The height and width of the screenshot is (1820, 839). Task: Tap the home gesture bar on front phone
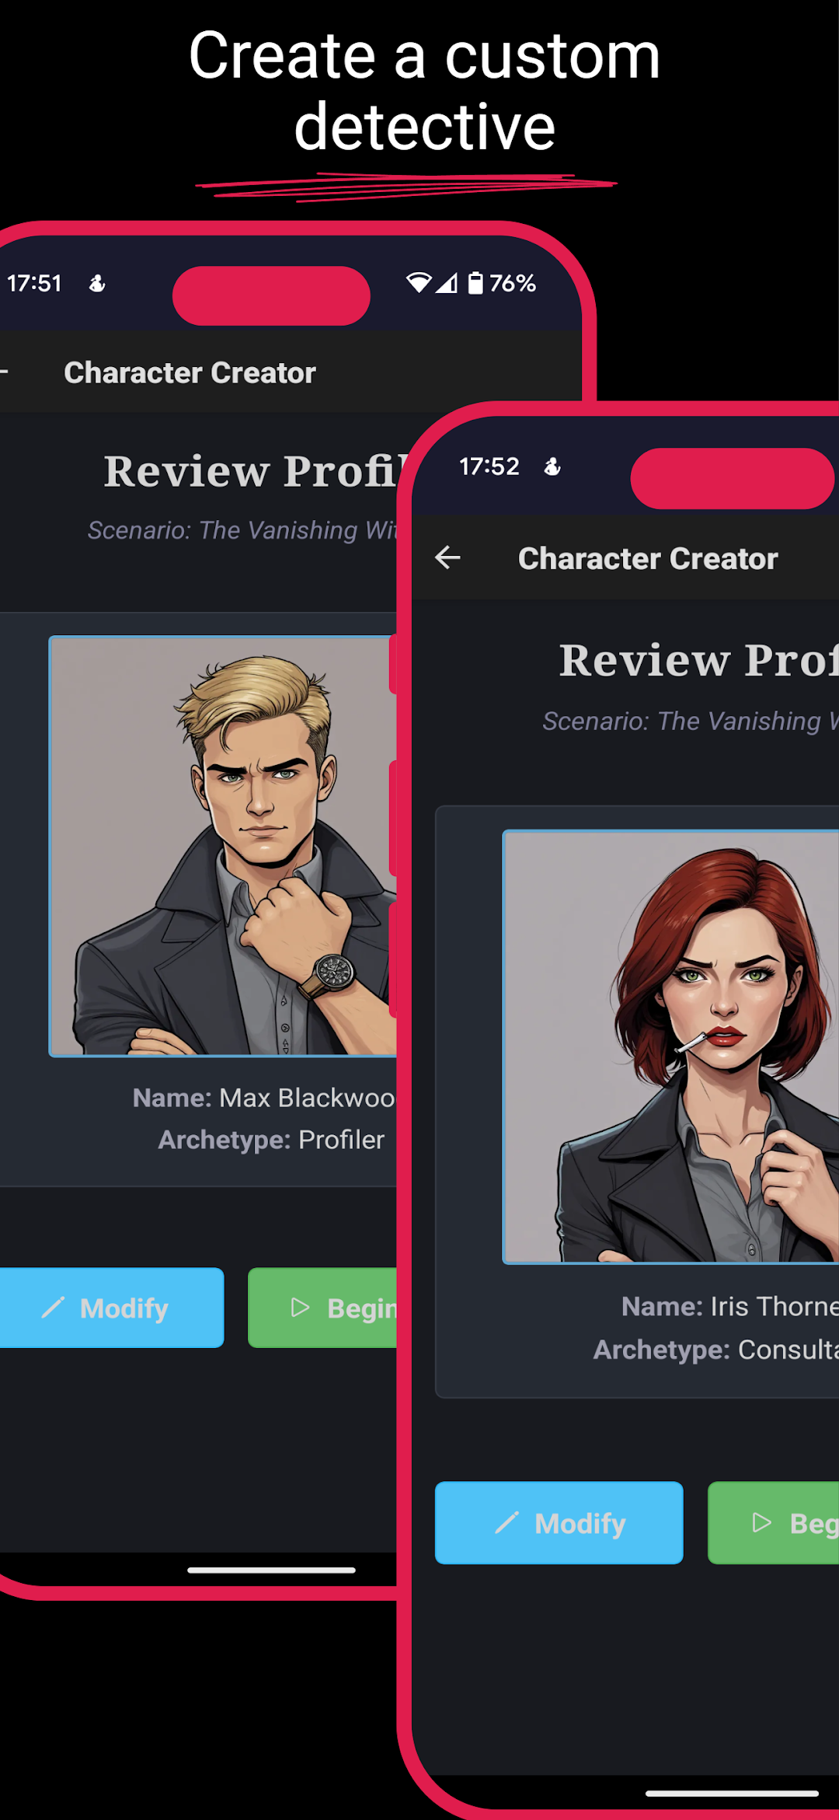tap(732, 1794)
